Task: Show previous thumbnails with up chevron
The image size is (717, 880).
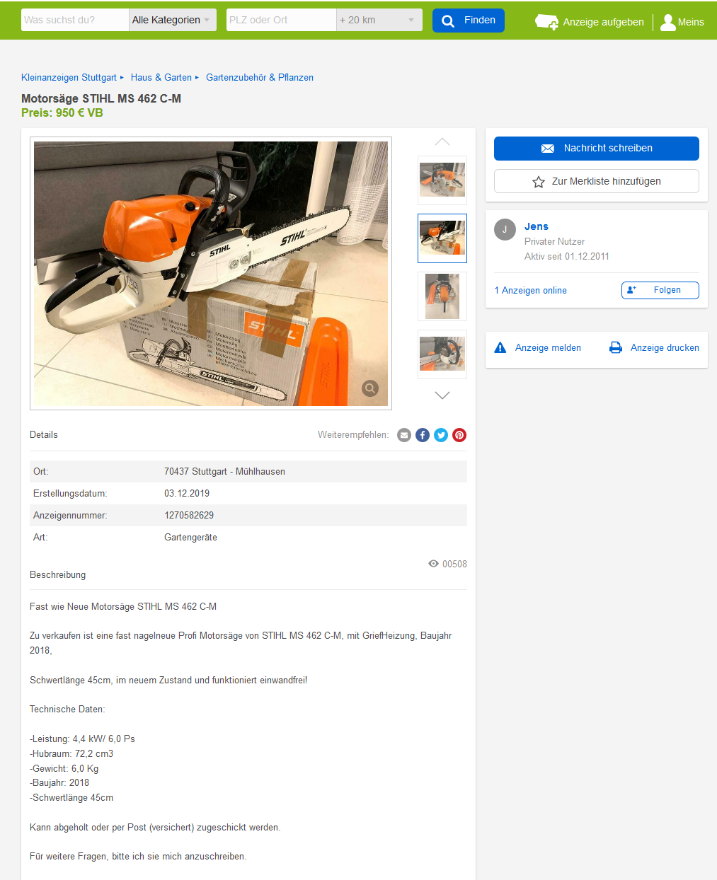Action: (x=442, y=142)
